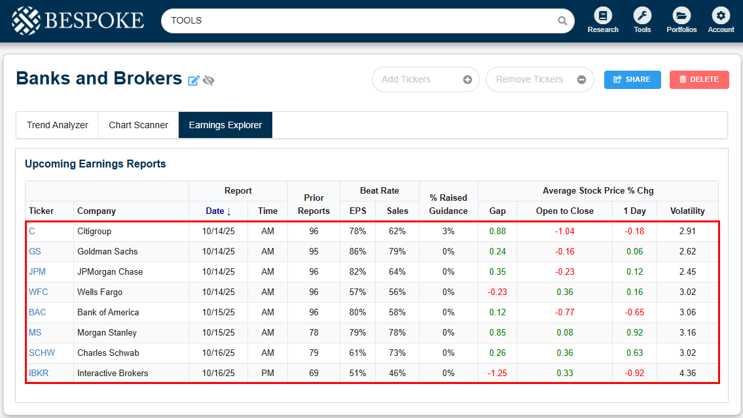The width and height of the screenshot is (743, 418).
Task: Open the Tools menu icon
Action: click(x=642, y=16)
